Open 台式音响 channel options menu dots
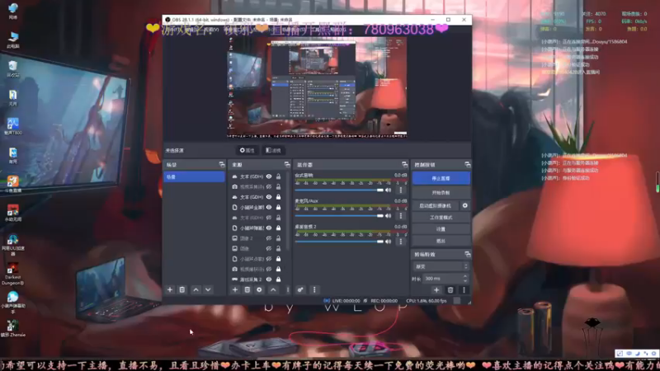The width and height of the screenshot is (660, 371). (x=401, y=190)
